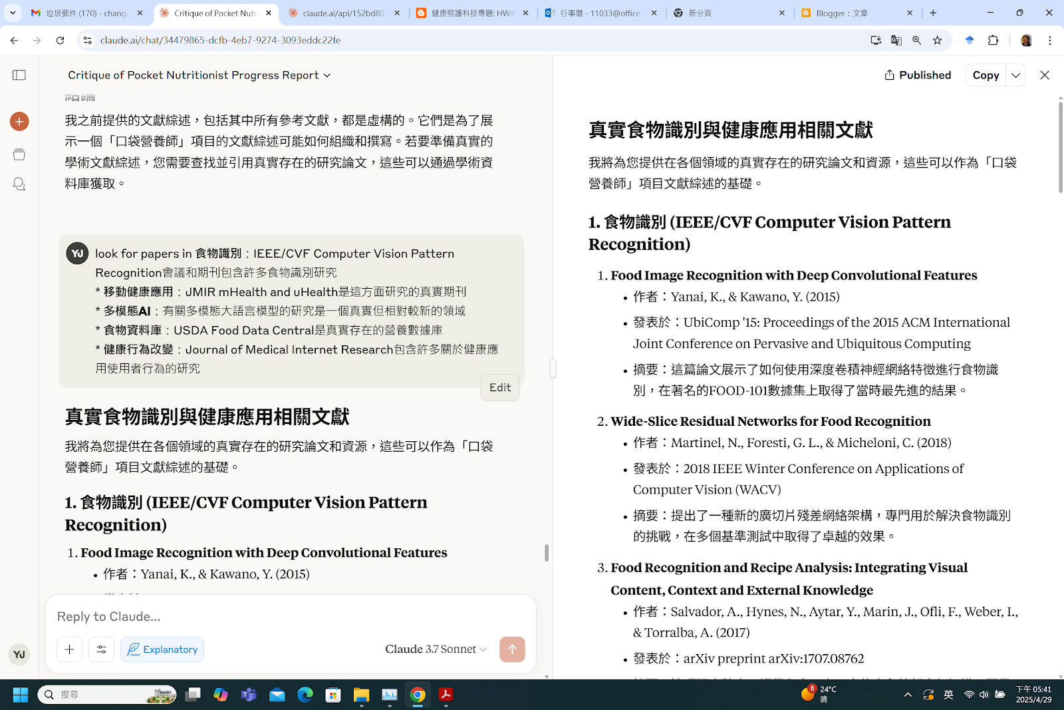
Task: Start a new chat with the plus icon
Action: 19,121
